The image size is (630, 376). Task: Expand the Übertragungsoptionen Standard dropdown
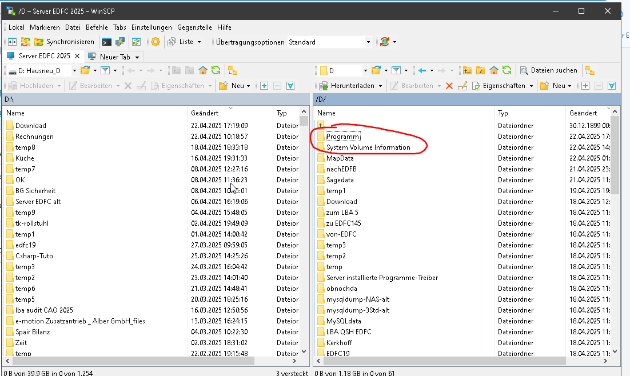click(368, 42)
